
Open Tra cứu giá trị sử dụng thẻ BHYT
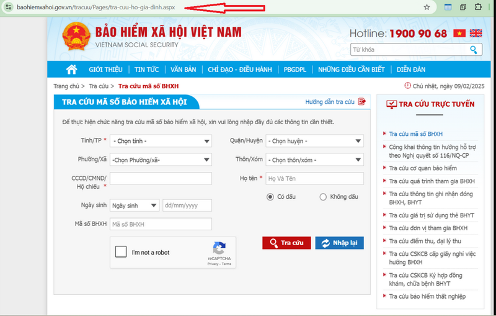click(x=432, y=215)
